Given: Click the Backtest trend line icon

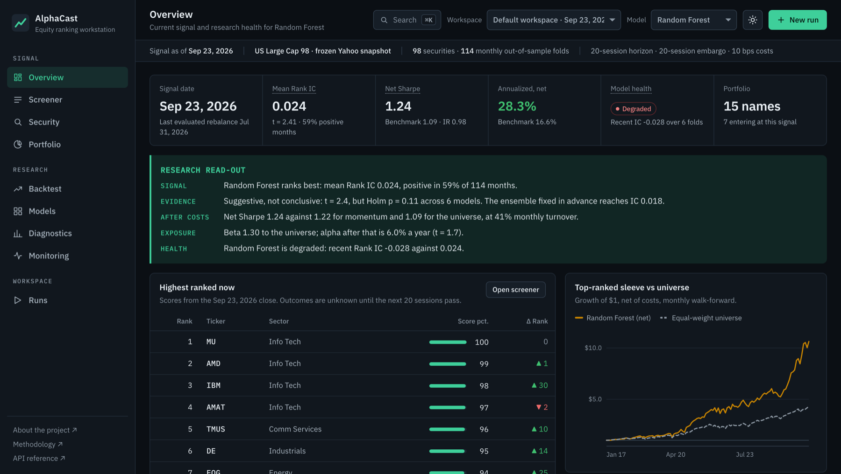Looking at the screenshot, I should click(x=18, y=189).
